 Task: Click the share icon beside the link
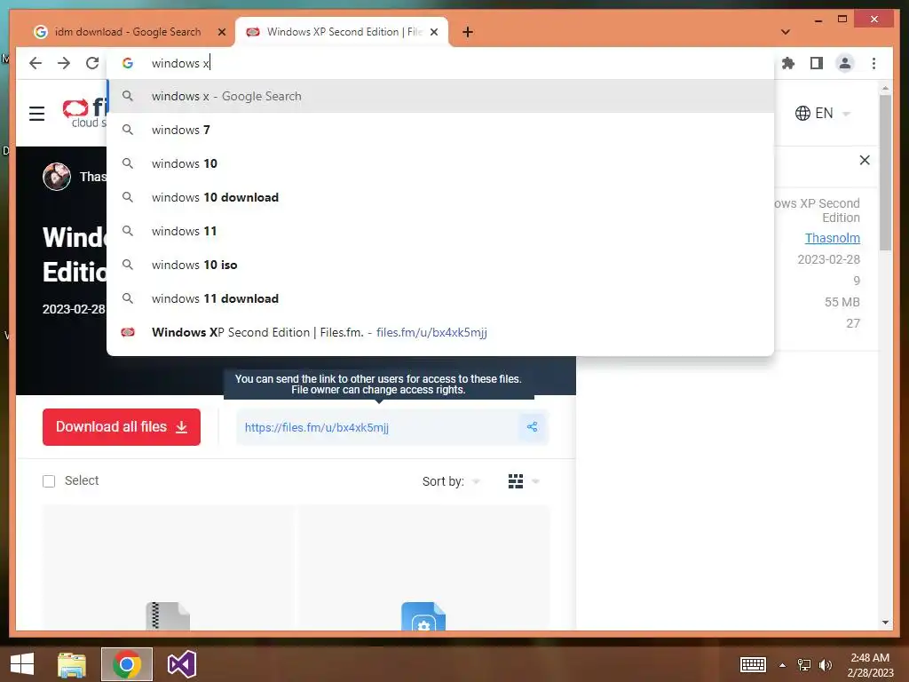click(533, 427)
